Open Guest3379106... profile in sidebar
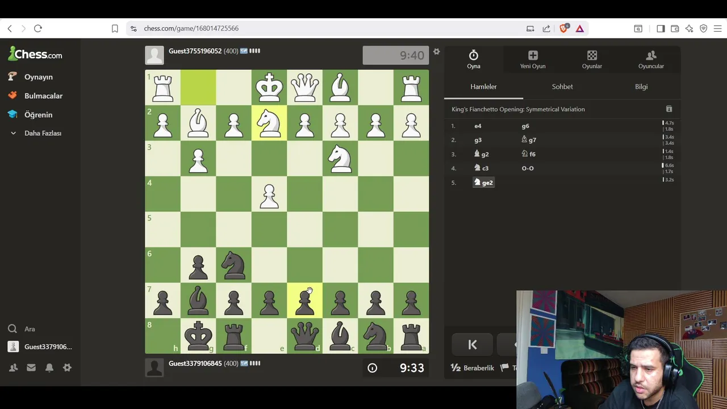Screen dimensions: 727x409 point(48,347)
